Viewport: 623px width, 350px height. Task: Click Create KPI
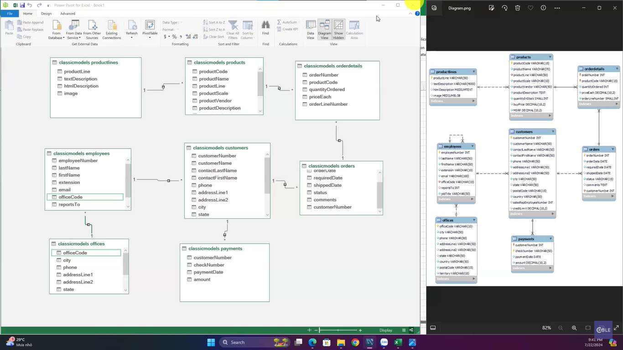287,29
